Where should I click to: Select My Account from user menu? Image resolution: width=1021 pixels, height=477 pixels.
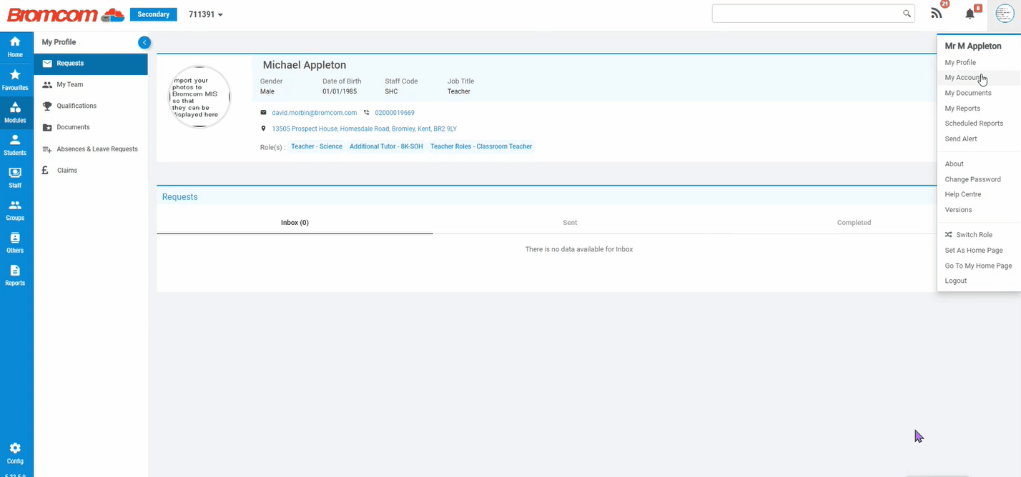pyautogui.click(x=965, y=78)
